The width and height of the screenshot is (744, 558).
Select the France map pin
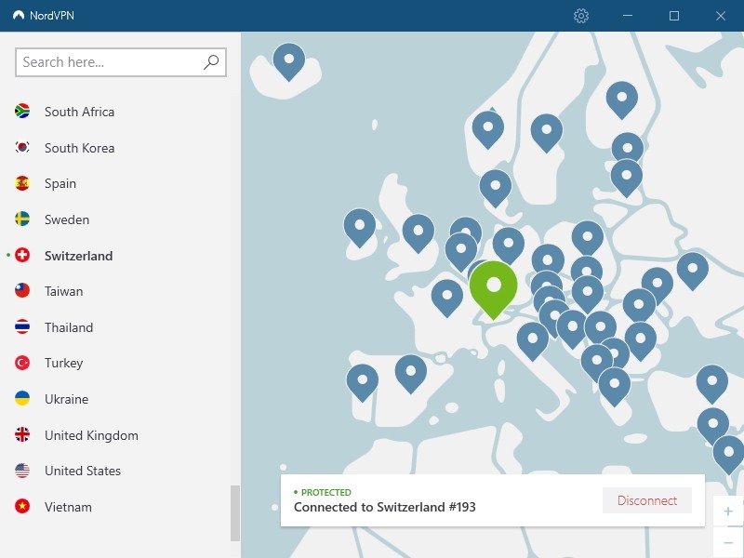tap(447, 298)
